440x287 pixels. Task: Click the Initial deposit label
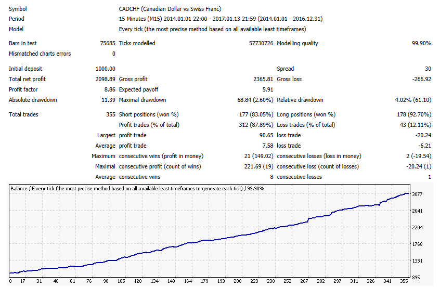pyautogui.click(x=25, y=69)
